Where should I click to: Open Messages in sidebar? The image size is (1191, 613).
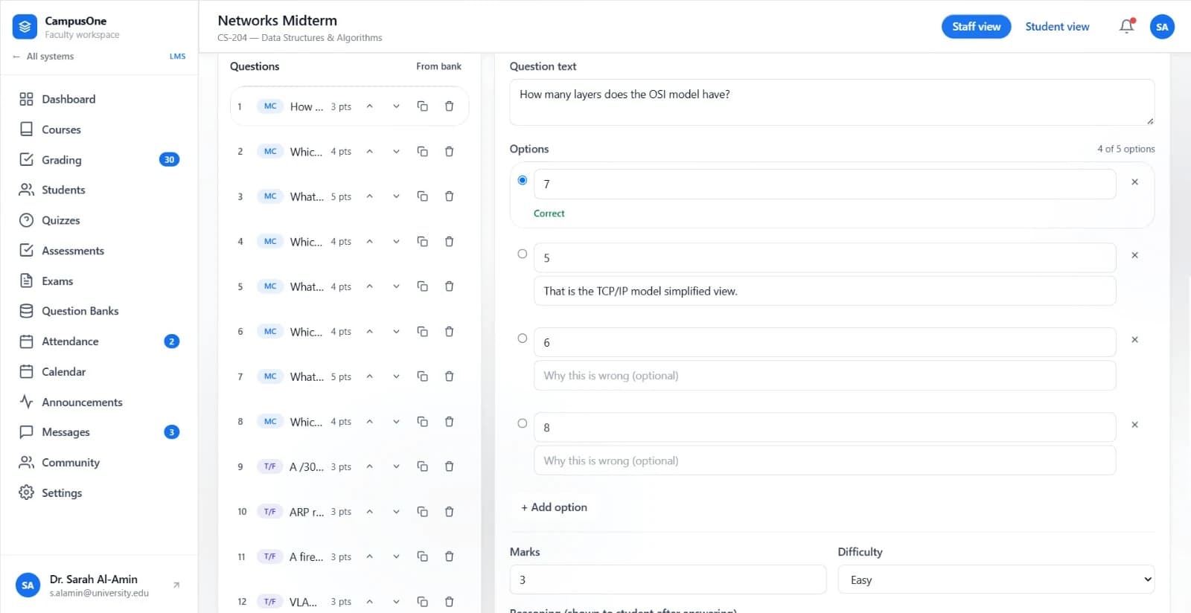click(x=99, y=432)
